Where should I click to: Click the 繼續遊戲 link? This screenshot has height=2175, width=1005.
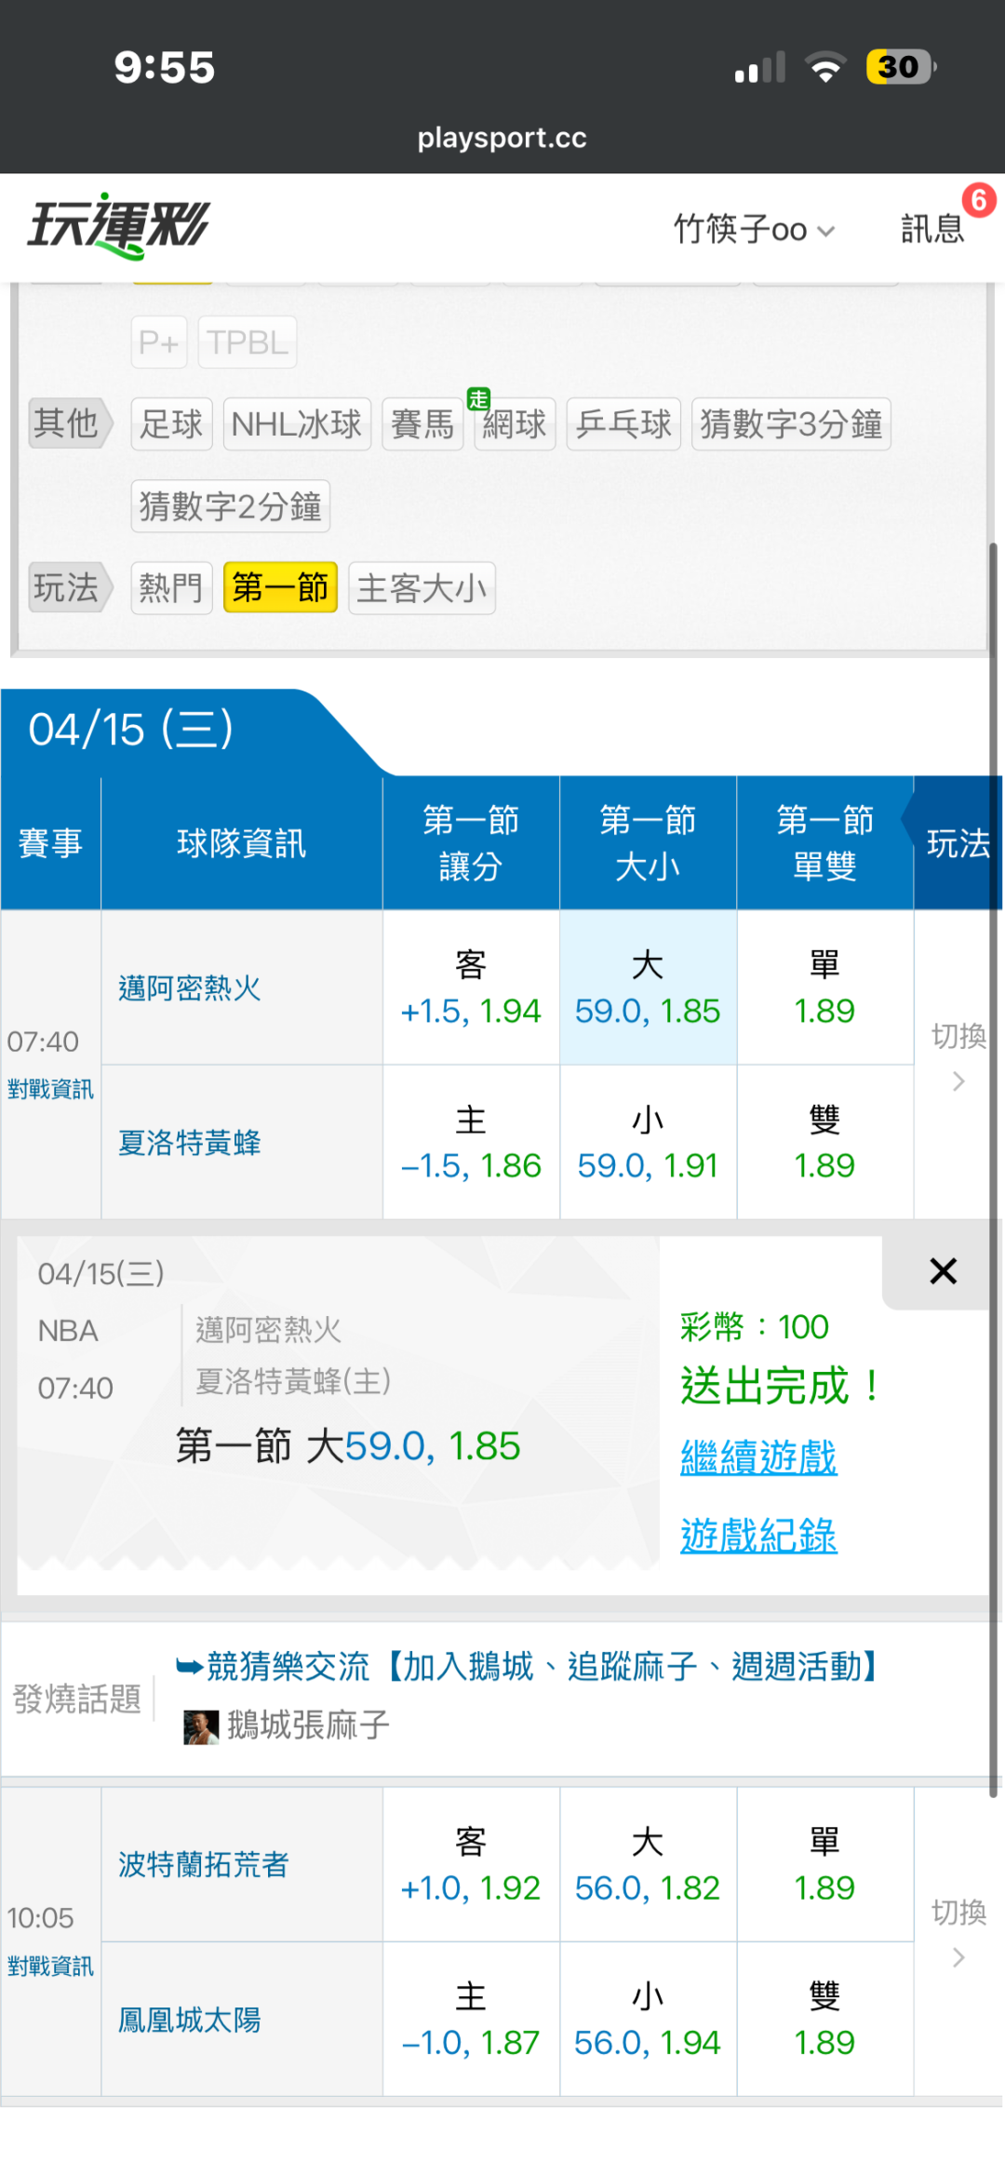pyautogui.click(x=758, y=1457)
